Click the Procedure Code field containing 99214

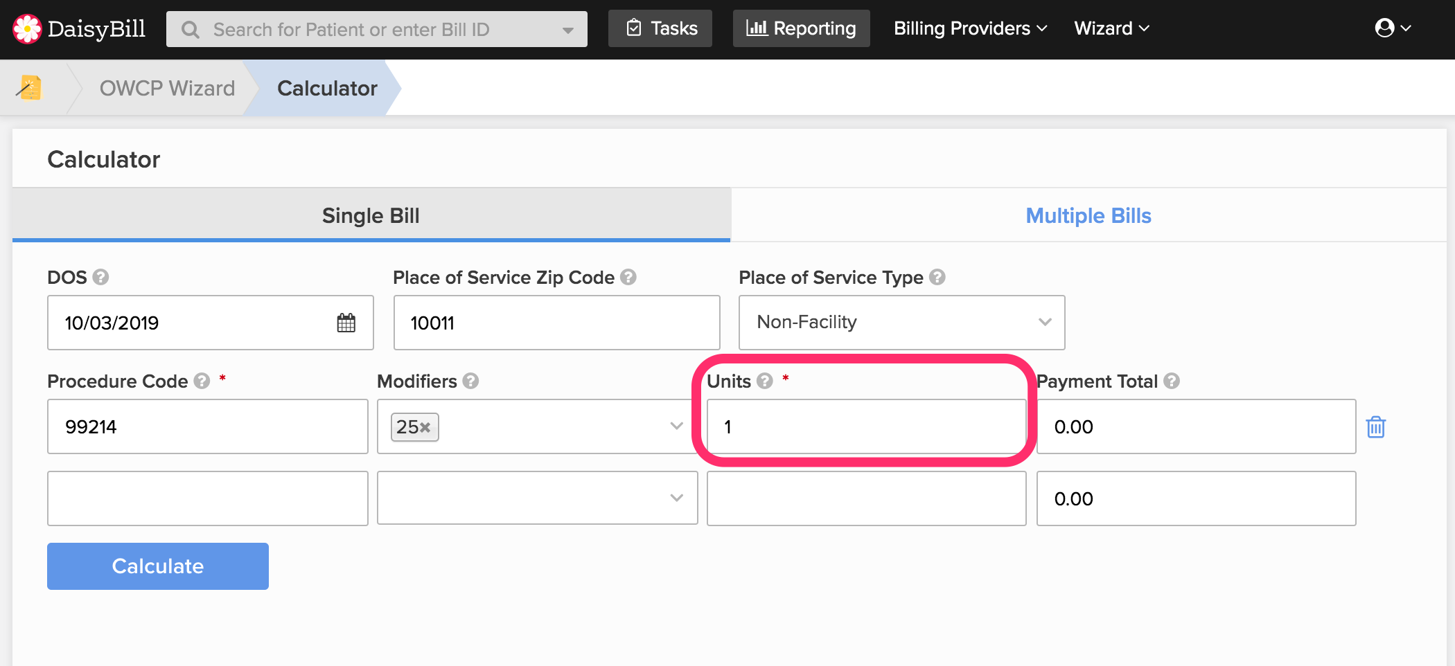point(207,426)
